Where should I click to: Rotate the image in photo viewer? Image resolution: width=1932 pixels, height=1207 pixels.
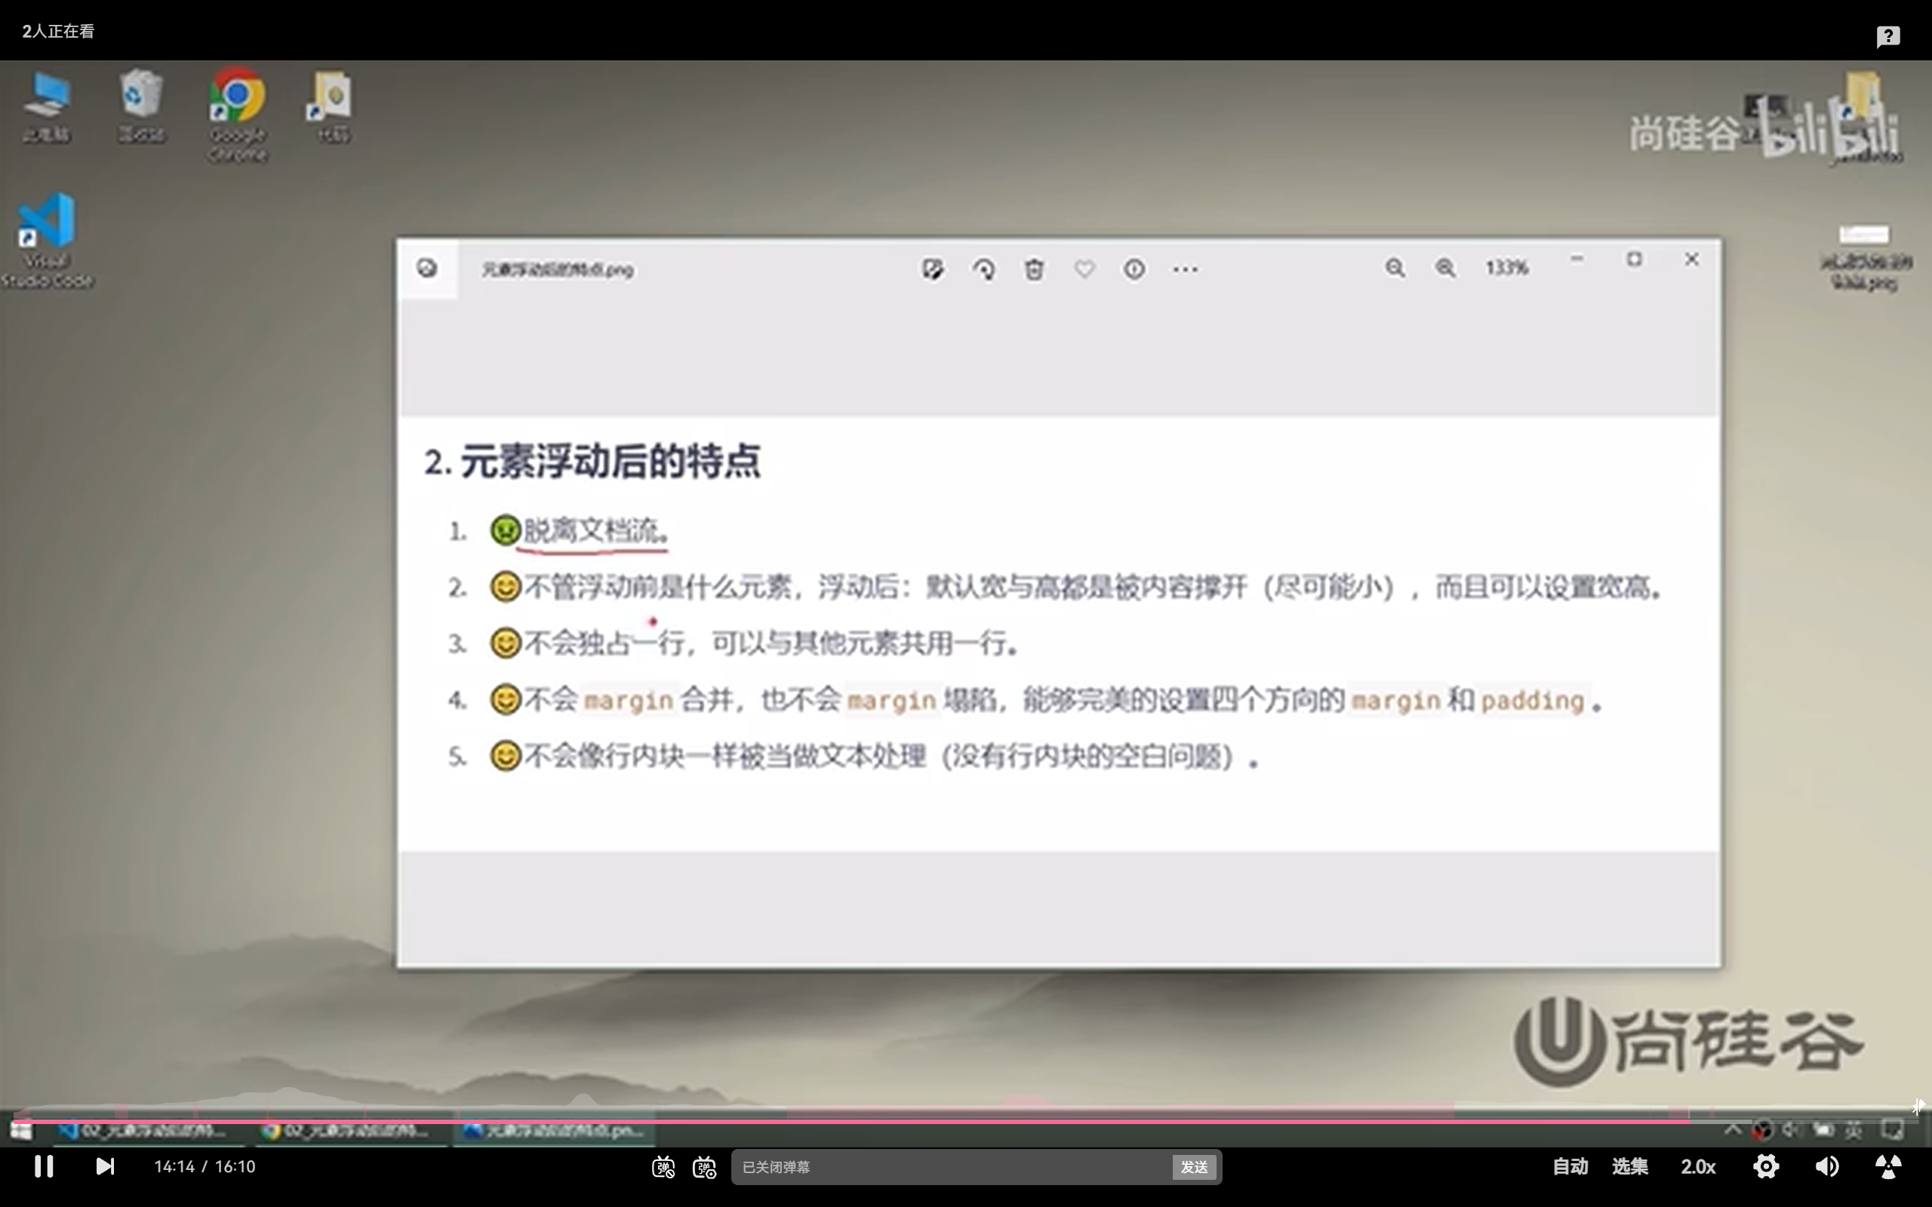983,269
